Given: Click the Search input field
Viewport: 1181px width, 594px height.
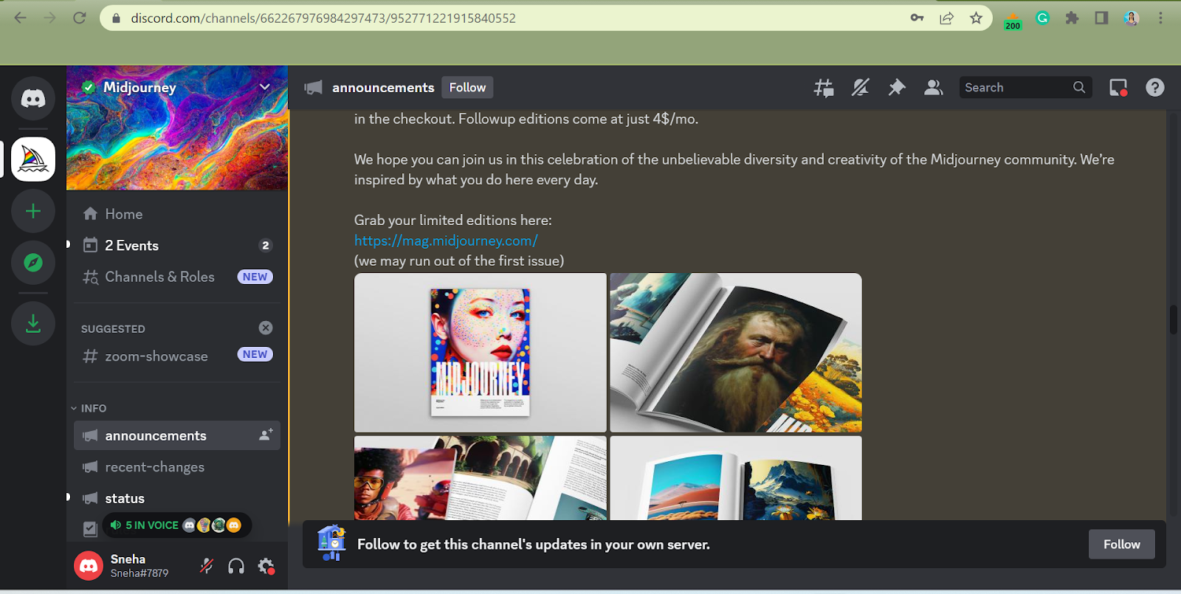Looking at the screenshot, I should coord(1025,87).
